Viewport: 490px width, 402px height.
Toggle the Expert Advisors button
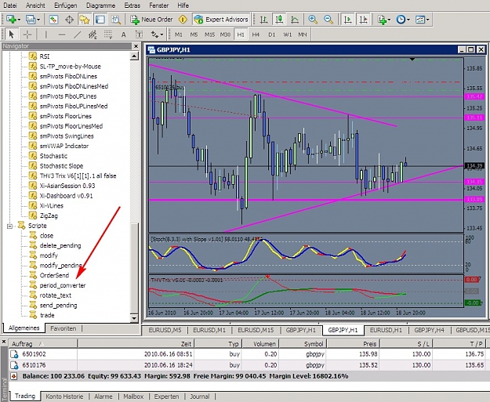click(x=221, y=20)
